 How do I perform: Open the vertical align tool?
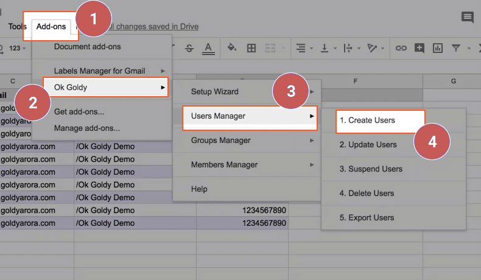pyautogui.click(x=325, y=48)
